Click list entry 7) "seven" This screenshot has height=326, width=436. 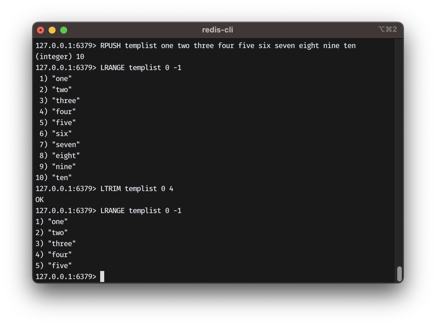point(60,145)
